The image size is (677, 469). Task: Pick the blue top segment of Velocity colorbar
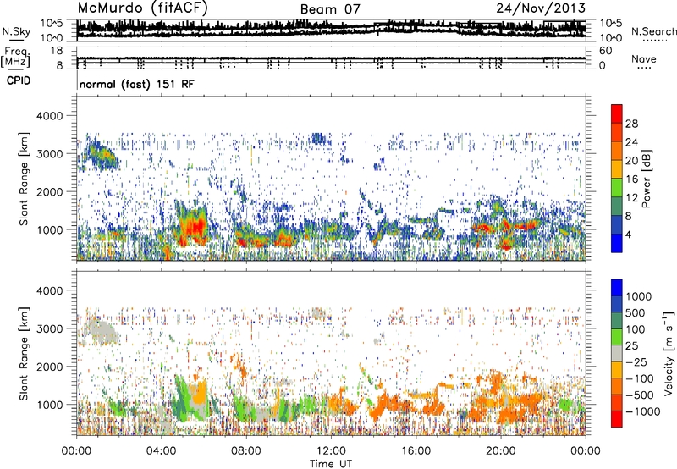click(617, 287)
